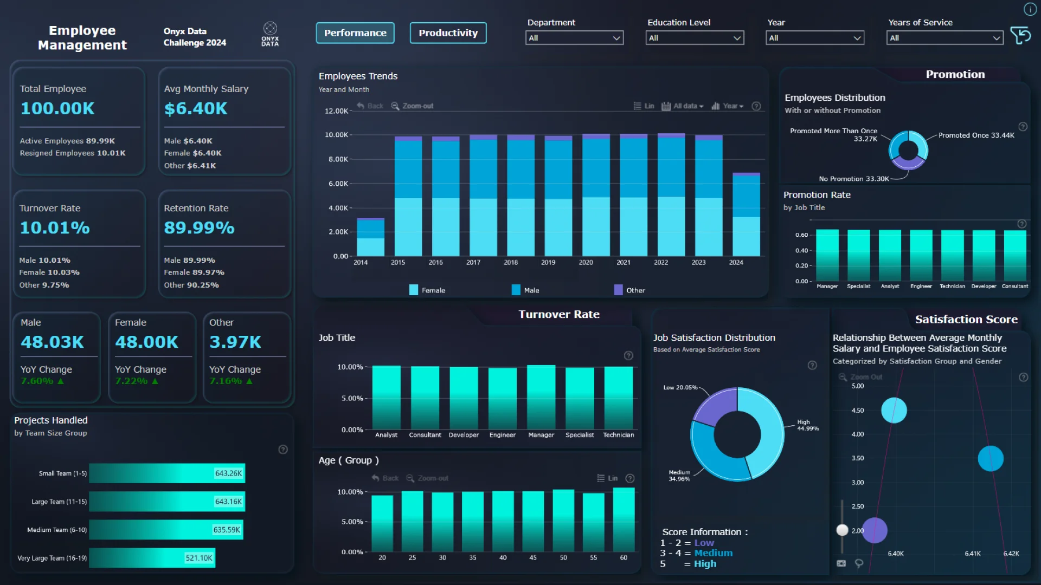
Task: Click the blue bubble near 3.50
Action: 991,458
